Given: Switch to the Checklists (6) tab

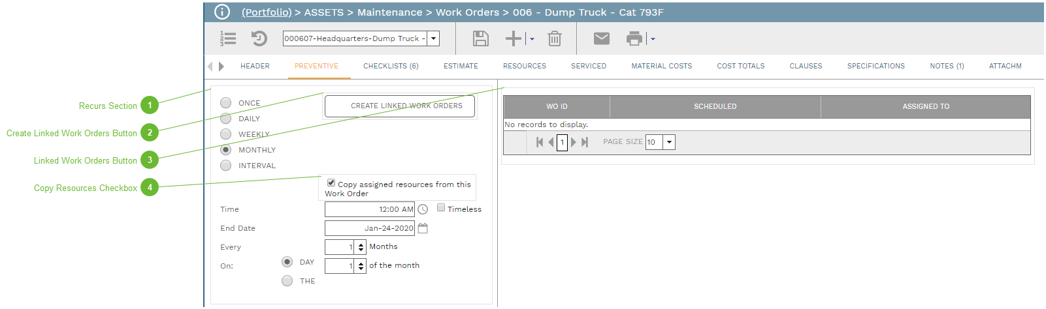Looking at the screenshot, I should click(x=391, y=66).
